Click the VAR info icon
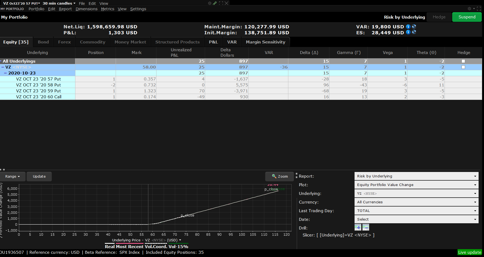 tap(408, 27)
